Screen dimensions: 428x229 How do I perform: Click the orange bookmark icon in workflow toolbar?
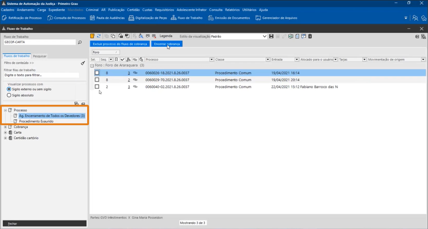point(92,36)
